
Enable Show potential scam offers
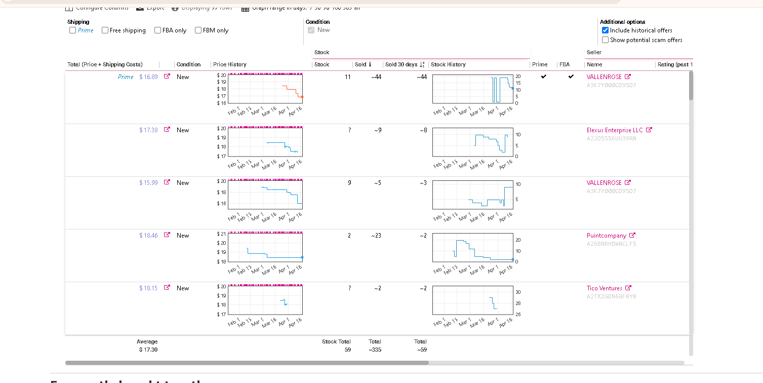[605, 40]
